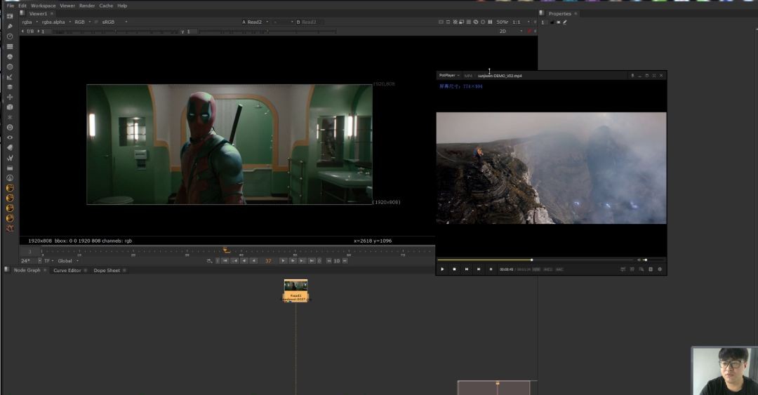Toggle the Properties panel lock icon
This screenshot has height=395, width=758.
[x=552, y=22]
